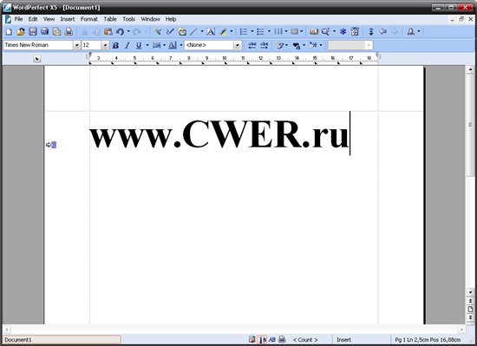Open the open-book icon in toolbar
477x346 pixels.
click(314, 31)
